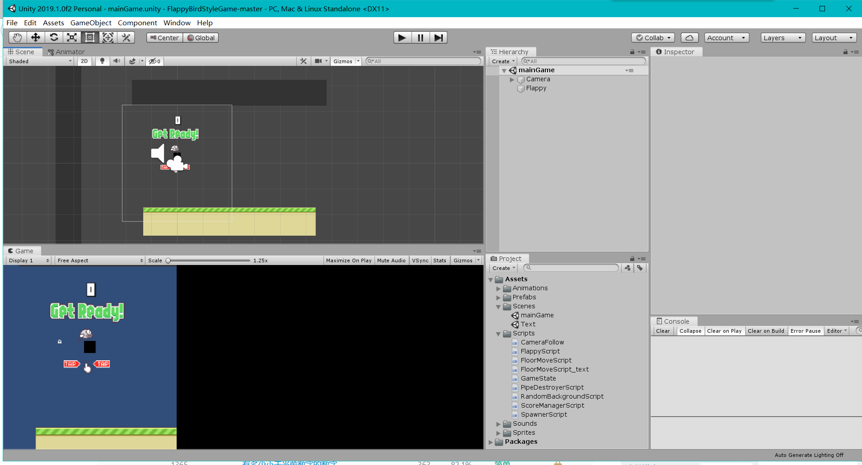Viewport: 862px width, 465px height.
Task: Open the GameObject menu
Action: [91, 23]
